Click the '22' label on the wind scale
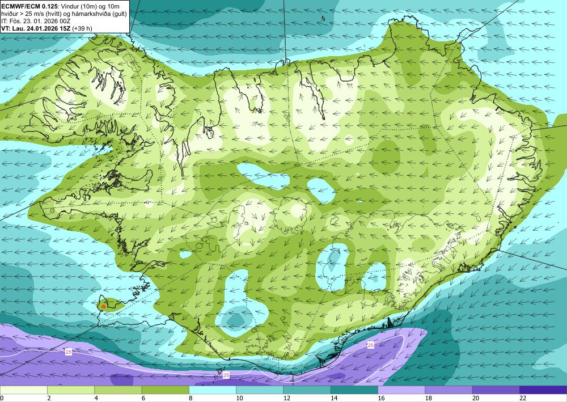 (523, 398)
